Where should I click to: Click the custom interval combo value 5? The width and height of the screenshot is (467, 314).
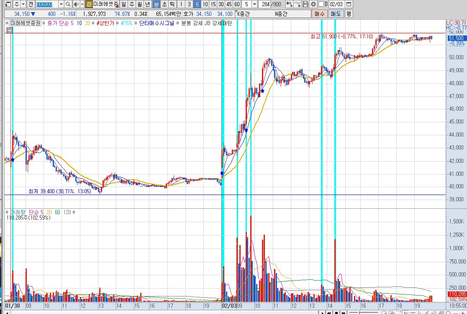(x=246, y=4)
